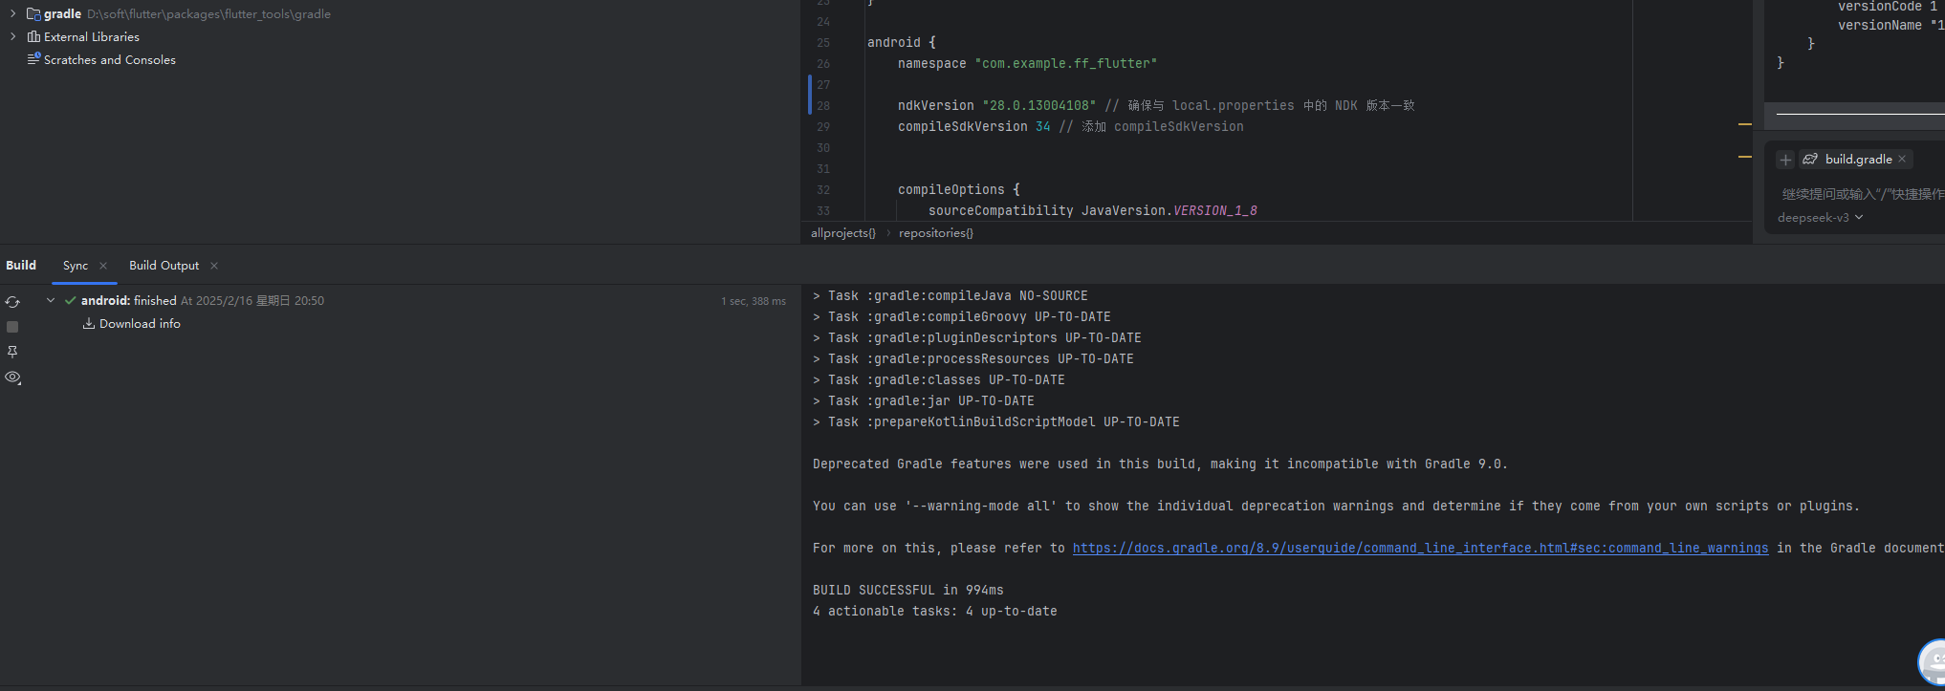Click the sourceCompatibility JavaVersion line
This screenshot has height=691, width=1945.
[x=1092, y=210]
